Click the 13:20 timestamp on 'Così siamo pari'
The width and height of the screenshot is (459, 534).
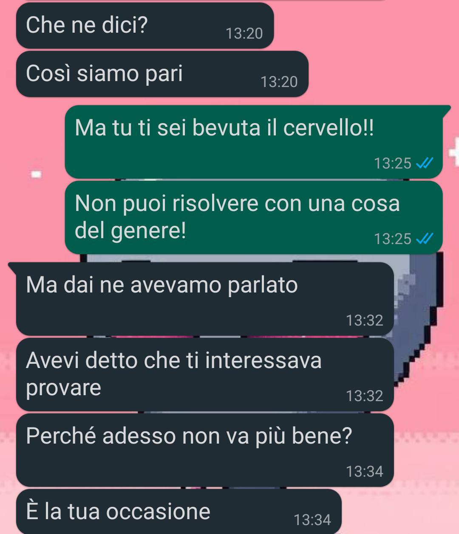coord(279,82)
